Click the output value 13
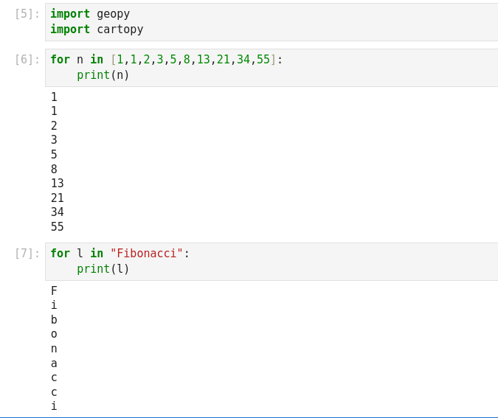The height and width of the screenshot is (418, 498). (58, 184)
